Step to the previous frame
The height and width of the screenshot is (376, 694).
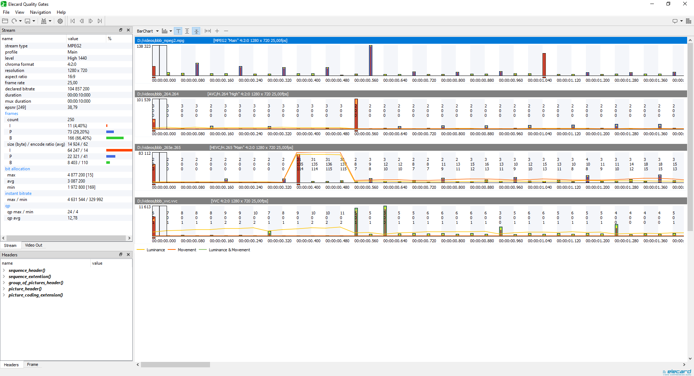[x=82, y=21]
